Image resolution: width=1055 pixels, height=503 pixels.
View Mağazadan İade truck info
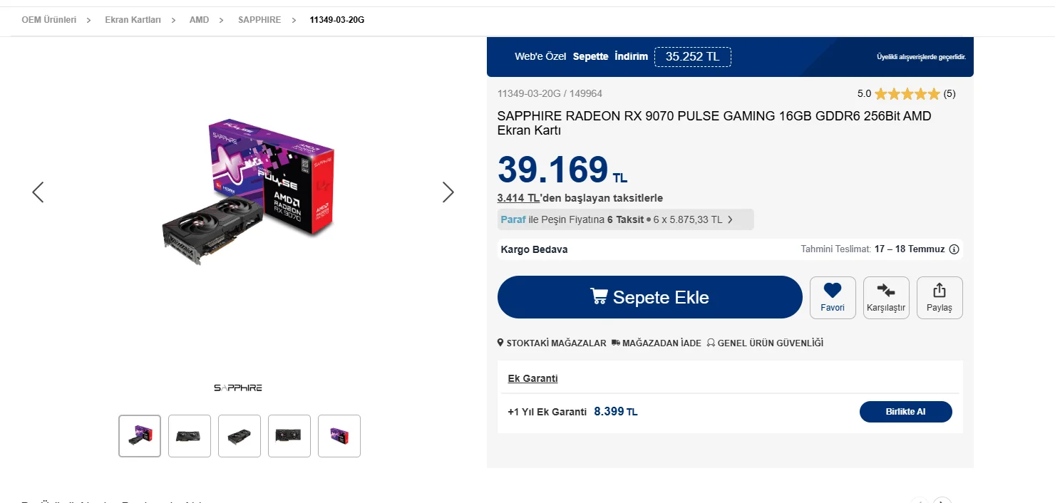pyautogui.click(x=656, y=343)
